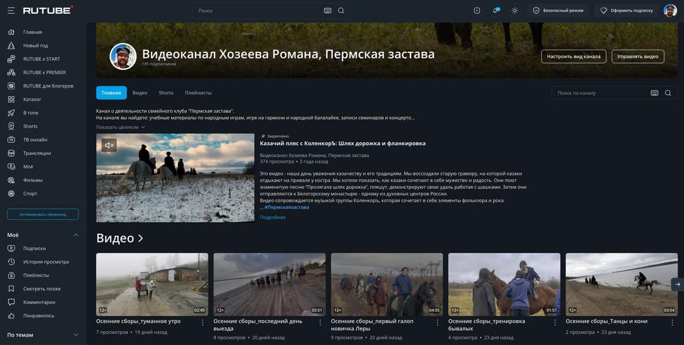
Task: Expand the По темам sidebar section
Action: click(76, 335)
